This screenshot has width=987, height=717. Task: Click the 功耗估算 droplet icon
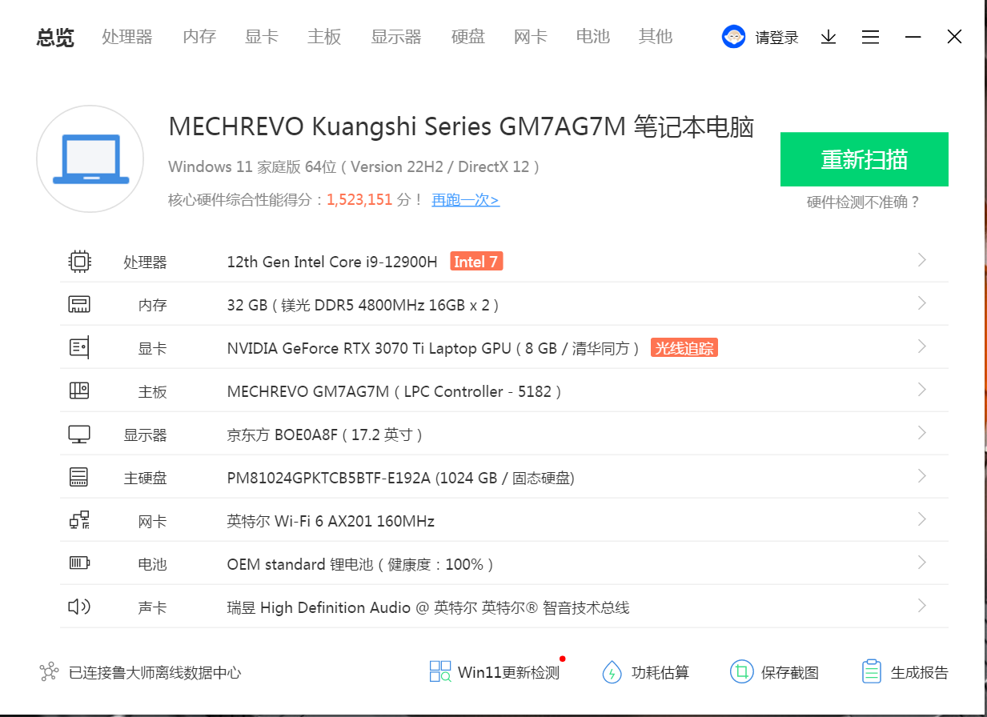612,671
